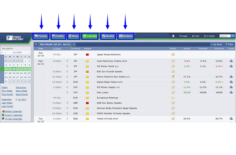This screenshot has width=236, height=155.
Task: Click the orange impact flag for Kuroda Speaks
Action: point(87,72)
